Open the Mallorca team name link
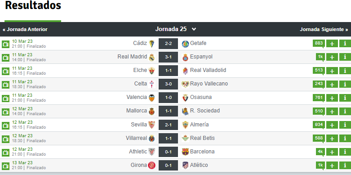 click(x=137, y=111)
